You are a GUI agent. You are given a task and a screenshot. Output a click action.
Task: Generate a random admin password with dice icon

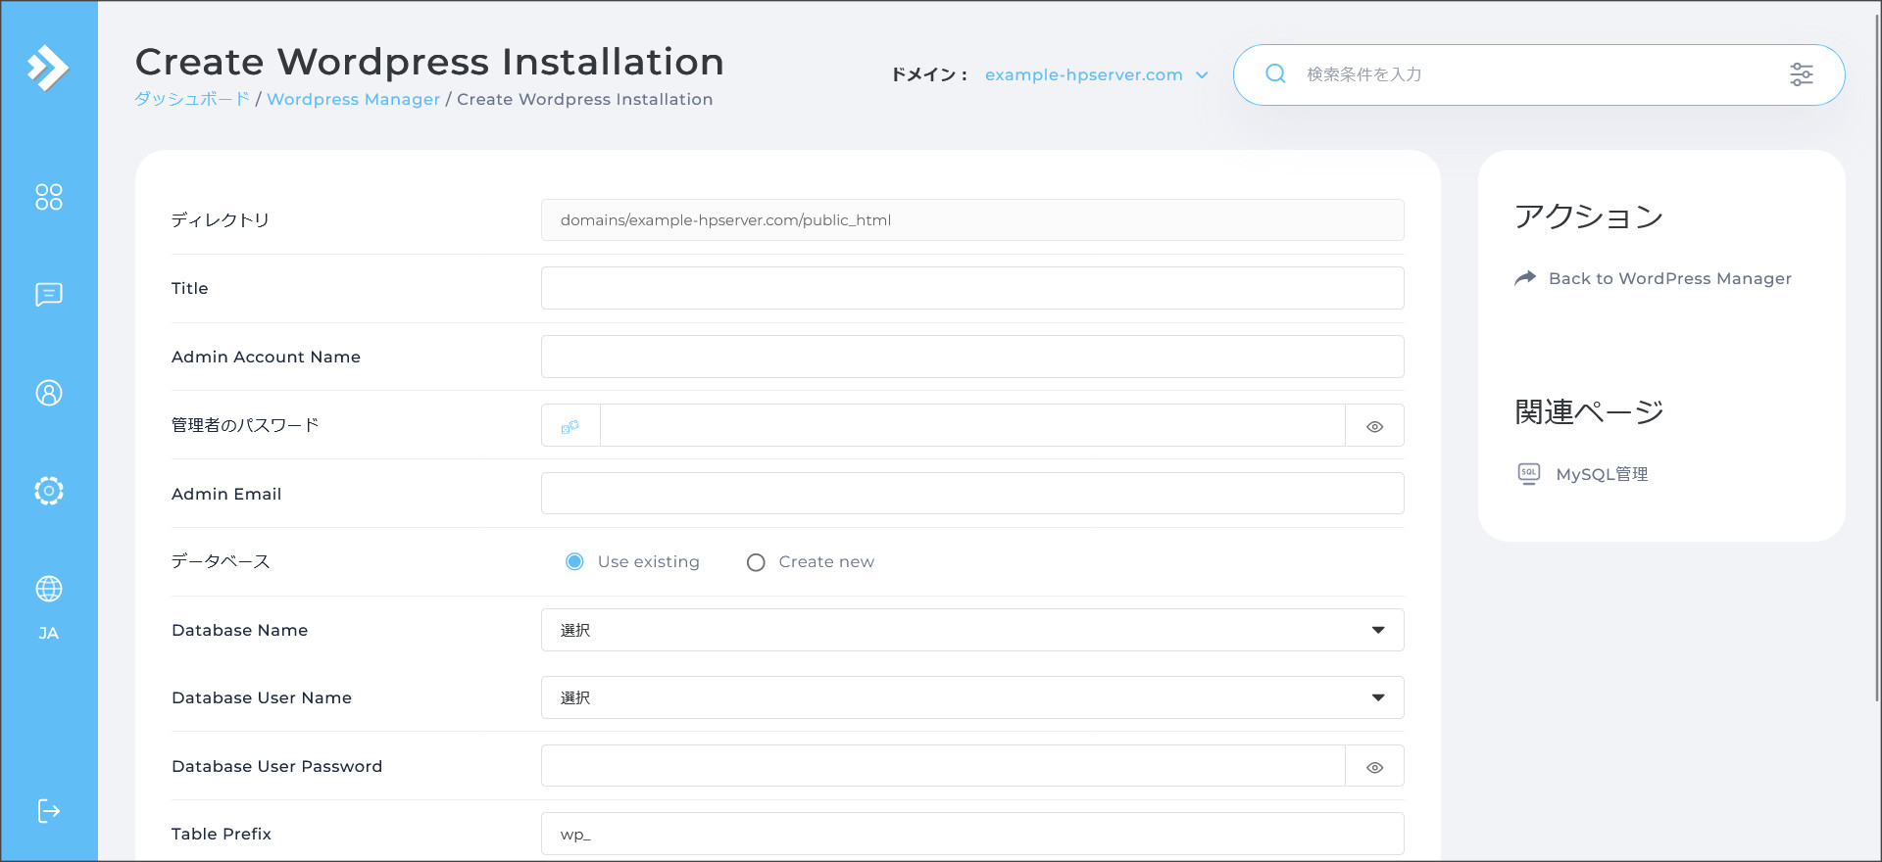[570, 426]
